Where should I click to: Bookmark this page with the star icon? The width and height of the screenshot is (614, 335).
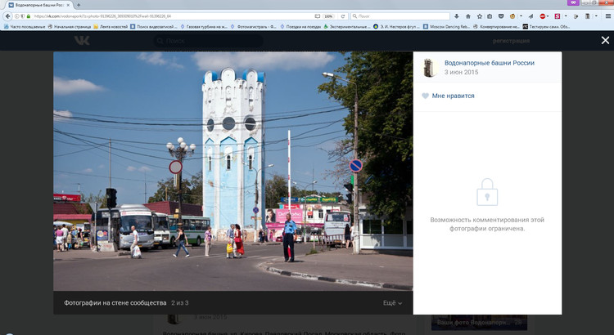click(x=479, y=16)
